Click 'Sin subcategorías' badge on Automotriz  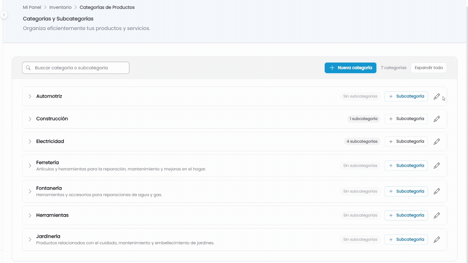(360, 96)
